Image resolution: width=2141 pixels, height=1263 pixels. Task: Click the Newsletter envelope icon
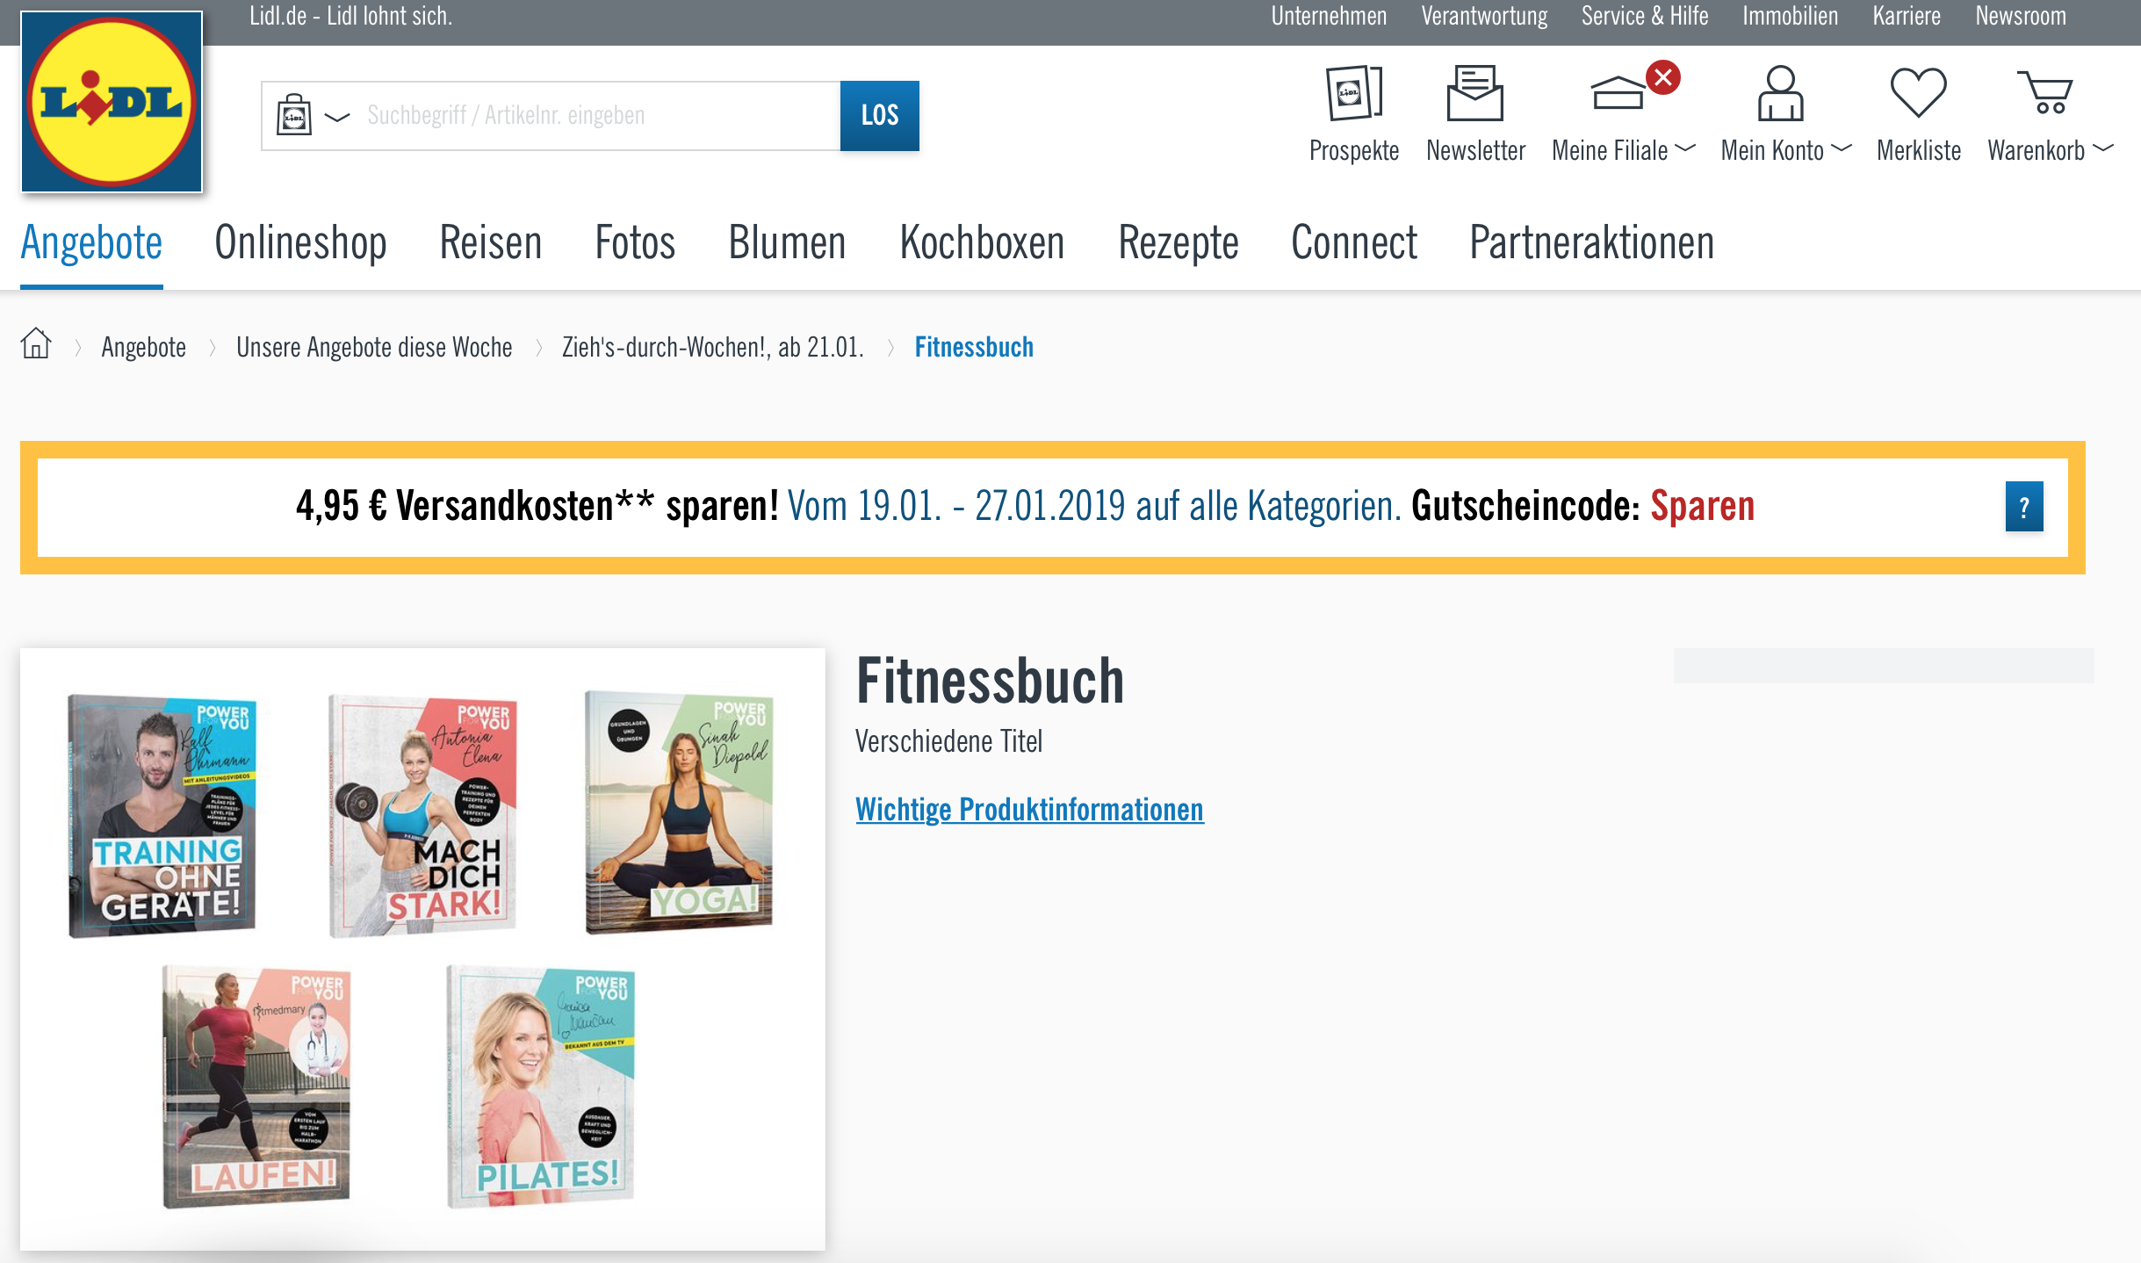point(1475,93)
